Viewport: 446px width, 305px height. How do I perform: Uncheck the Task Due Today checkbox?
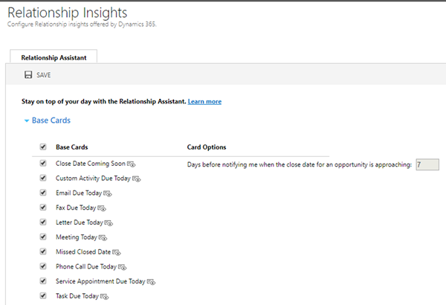pos(42,297)
